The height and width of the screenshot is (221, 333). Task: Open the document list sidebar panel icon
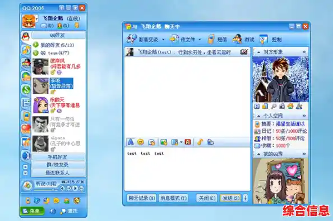(26, 103)
